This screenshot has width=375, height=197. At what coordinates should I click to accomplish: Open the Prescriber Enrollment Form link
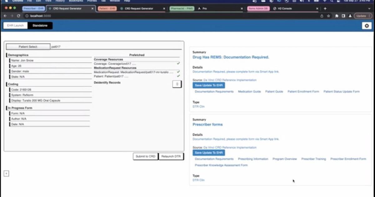(x=348, y=159)
